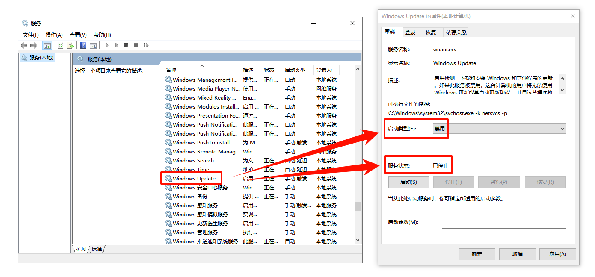
Task: Click the 恢复(R) button
Action: (545, 182)
